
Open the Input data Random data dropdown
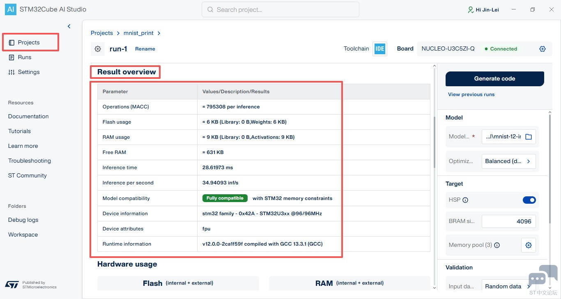point(508,287)
